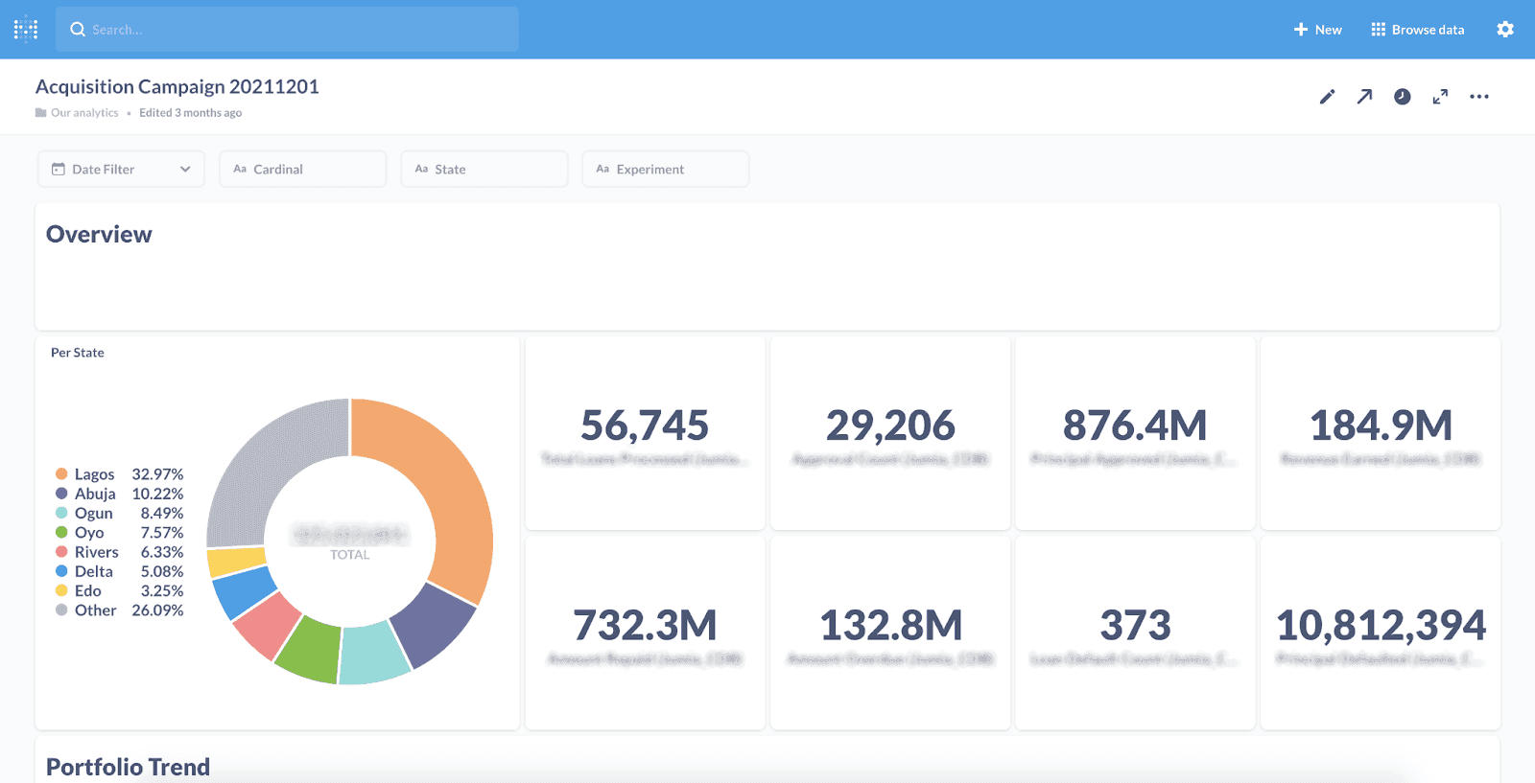Image resolution: width=1535 pixels, height=783 pixels.
Task: Click the Per State card title
Action: pos(78,353)
